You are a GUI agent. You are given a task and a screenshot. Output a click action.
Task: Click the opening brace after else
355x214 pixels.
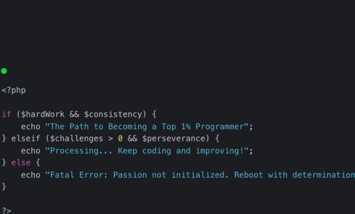pos(38,163)
